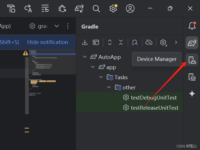Select the other folder label
Image resolution: width=200 pixels, height=150 pixels.
(129, 87)
